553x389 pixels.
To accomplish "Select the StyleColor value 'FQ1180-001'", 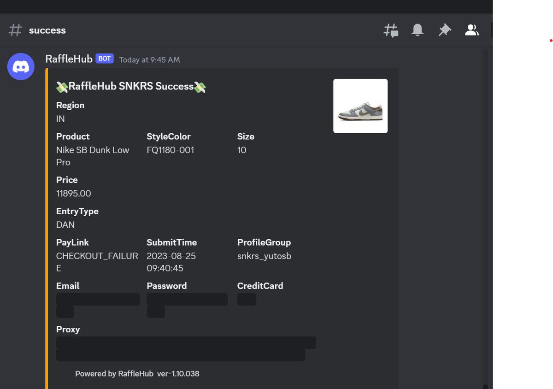I will (170, 150).
